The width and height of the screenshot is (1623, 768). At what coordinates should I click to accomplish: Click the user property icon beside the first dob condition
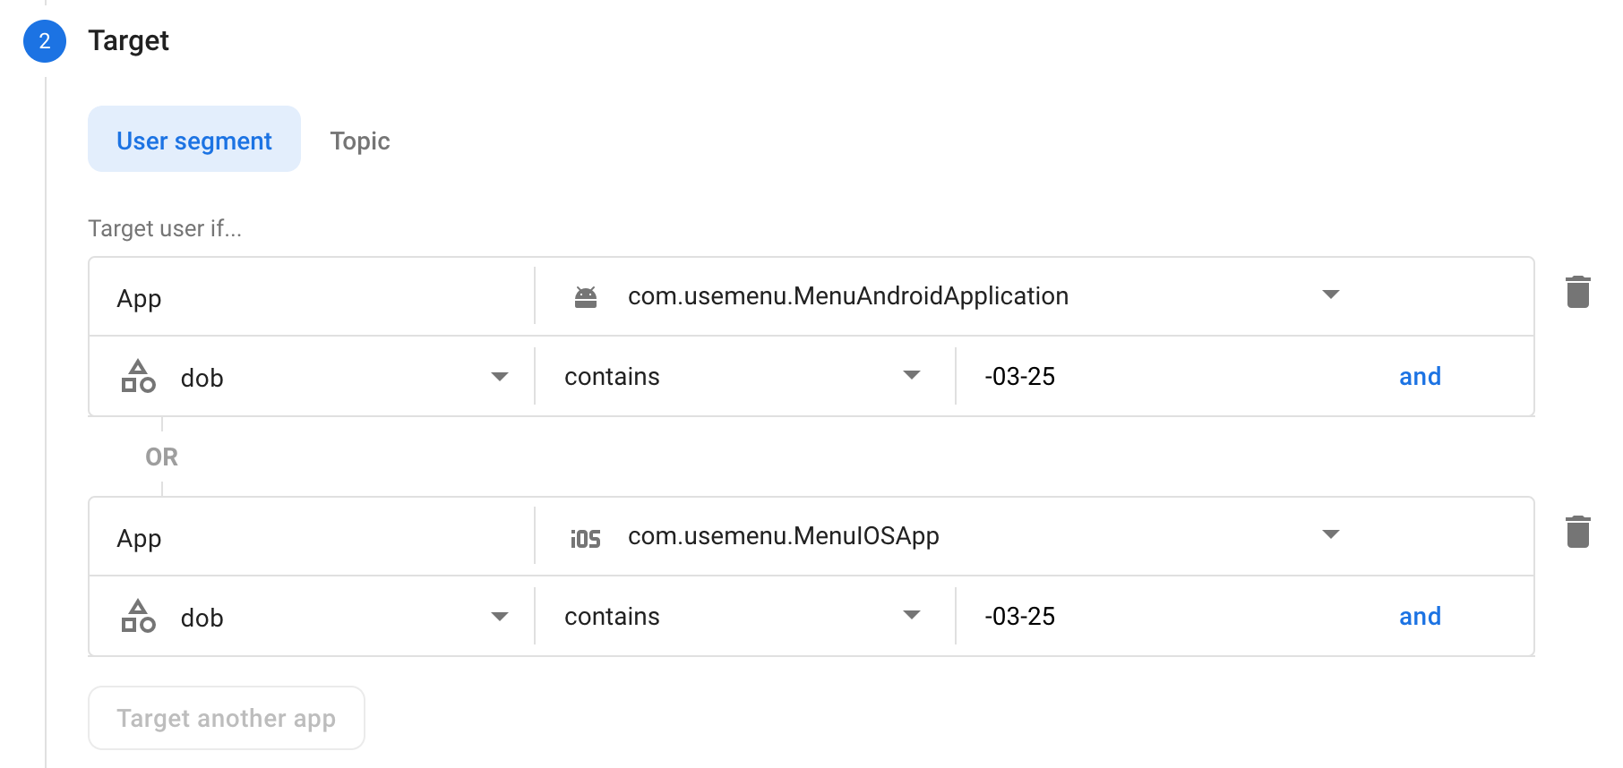[x=138, y=376]
